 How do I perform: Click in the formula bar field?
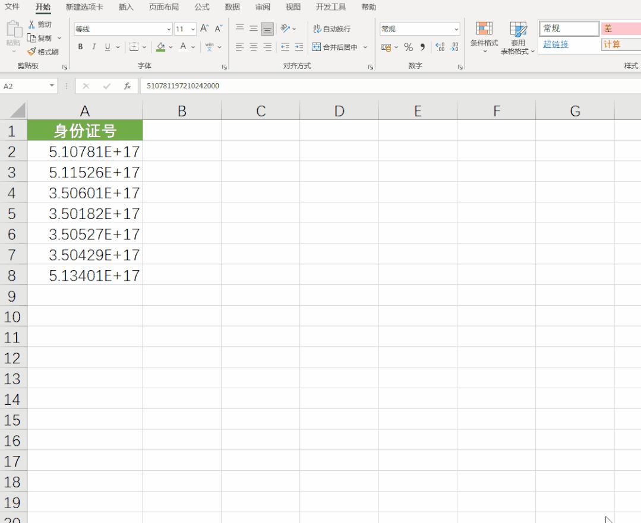[390, 86]
